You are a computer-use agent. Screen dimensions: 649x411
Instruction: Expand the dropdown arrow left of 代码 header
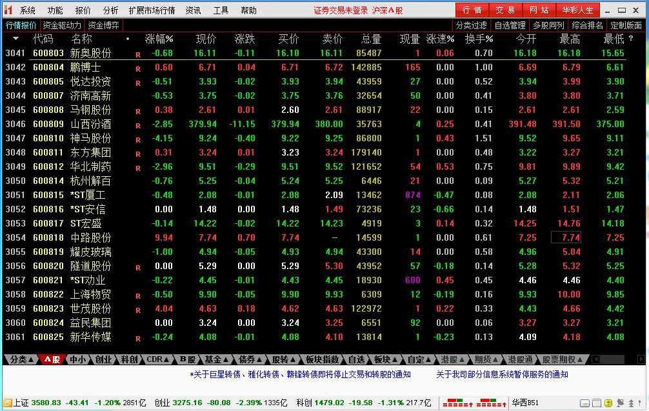tap(15, 39)
